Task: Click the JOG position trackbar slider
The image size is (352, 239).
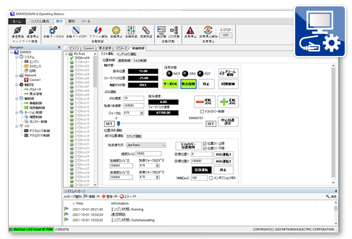Action: (x=118, y=123)
